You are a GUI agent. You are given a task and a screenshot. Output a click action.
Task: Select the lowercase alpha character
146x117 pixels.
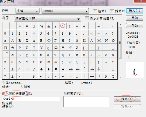13,55
